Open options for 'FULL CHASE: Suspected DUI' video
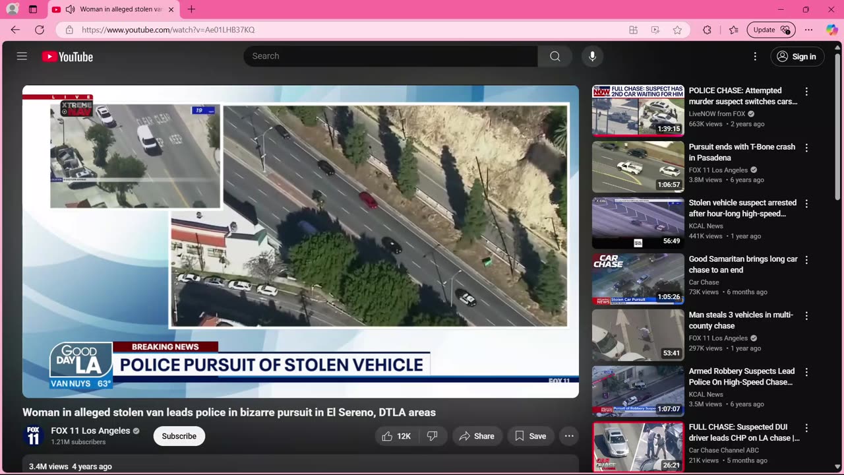Image resolution: width=844 pixels, height=475 pixels. point(806,428)
